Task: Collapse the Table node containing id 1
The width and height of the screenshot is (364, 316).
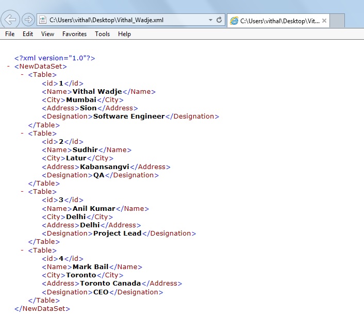Action: click(22, 75)
